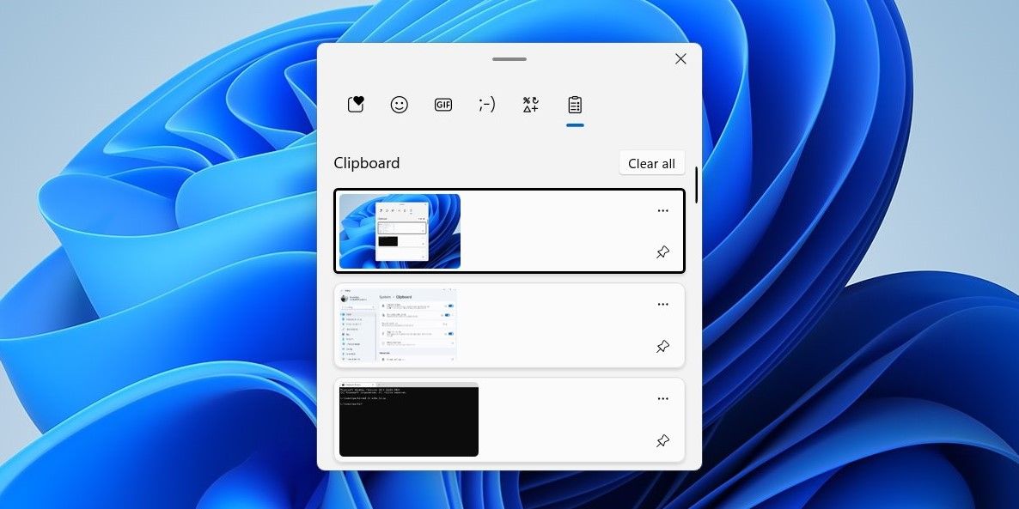The image size is (1019, 509).
Task: Tap the drag handle at the top of the panel
Action: click(509, 58)
